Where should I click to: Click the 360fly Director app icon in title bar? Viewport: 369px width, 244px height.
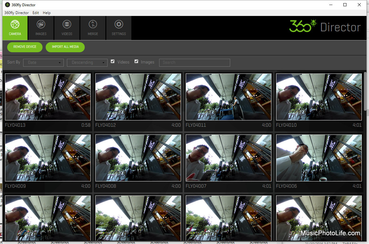8,5
